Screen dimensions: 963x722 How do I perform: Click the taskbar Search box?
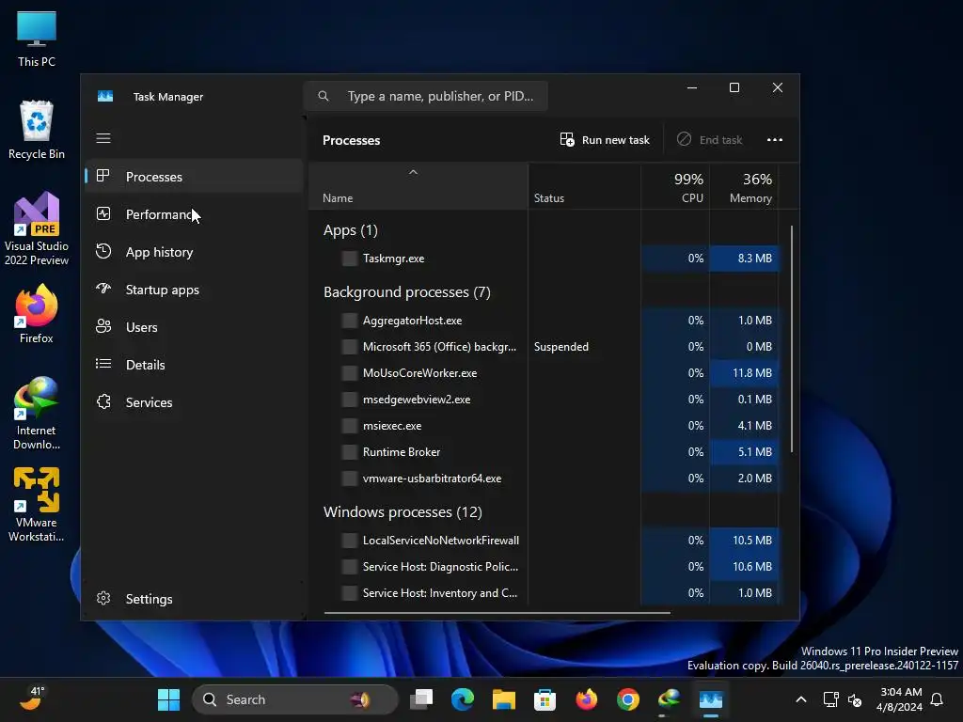point(294,699)
